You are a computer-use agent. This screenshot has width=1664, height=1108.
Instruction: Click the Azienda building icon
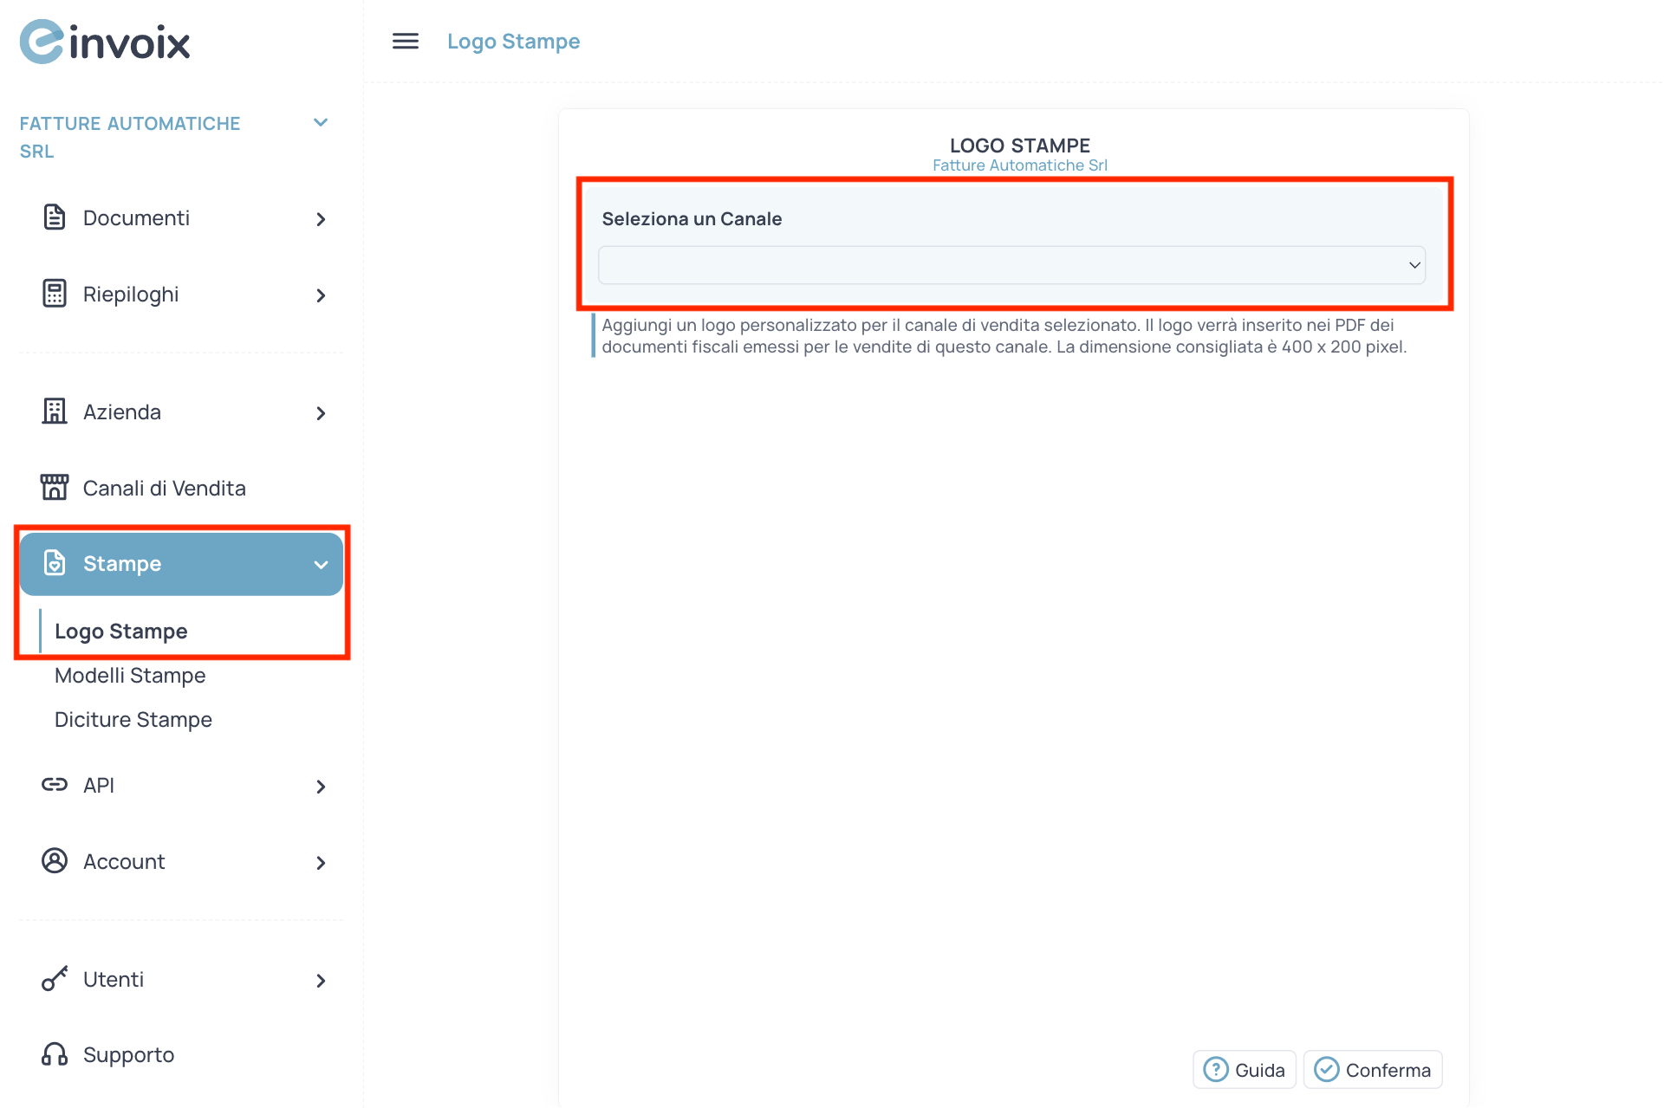pyautogui.click(x=54, y=411)
